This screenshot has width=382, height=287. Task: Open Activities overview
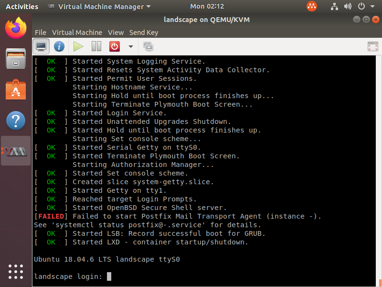(x=22, y=7)
